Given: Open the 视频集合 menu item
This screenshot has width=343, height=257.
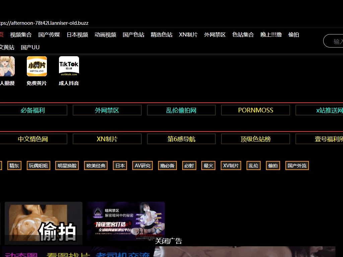Looking at the screenshot, I should tap(21, 35).
